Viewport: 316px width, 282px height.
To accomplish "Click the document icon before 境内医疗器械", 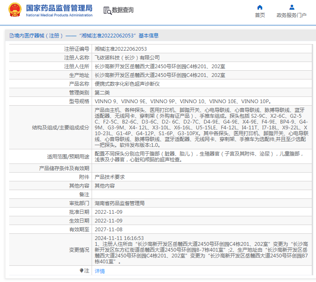I will point(12,36).
